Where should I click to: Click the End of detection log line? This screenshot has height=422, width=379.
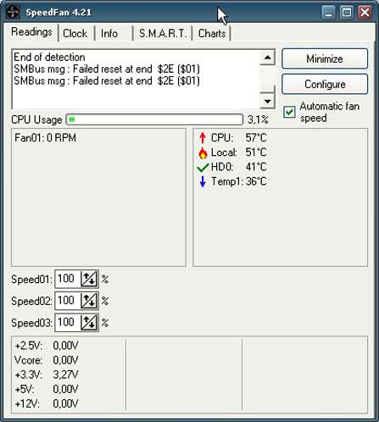click(49, 57)
